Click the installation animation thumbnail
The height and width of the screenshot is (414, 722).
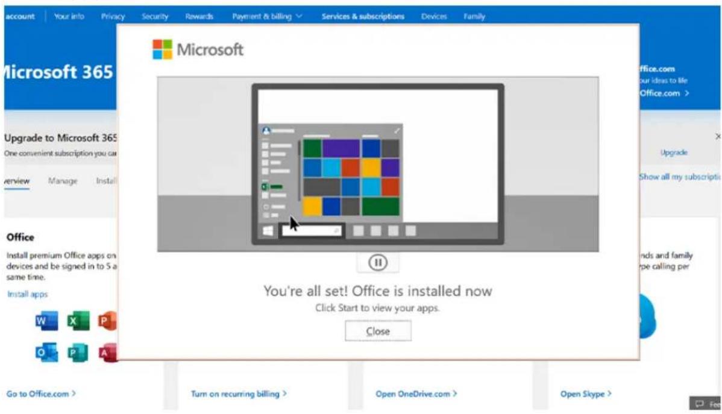[x=378, y=164]
